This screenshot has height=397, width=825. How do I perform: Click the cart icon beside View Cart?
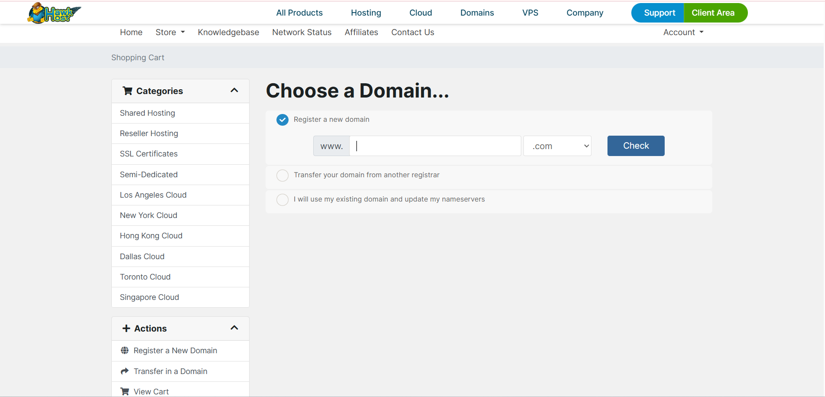[x=125, y=391]
